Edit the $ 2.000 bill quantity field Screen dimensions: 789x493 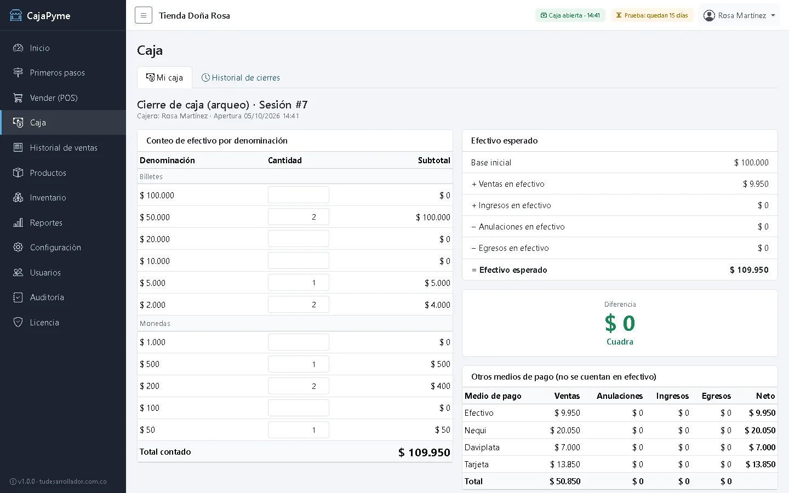pos(299,305)
